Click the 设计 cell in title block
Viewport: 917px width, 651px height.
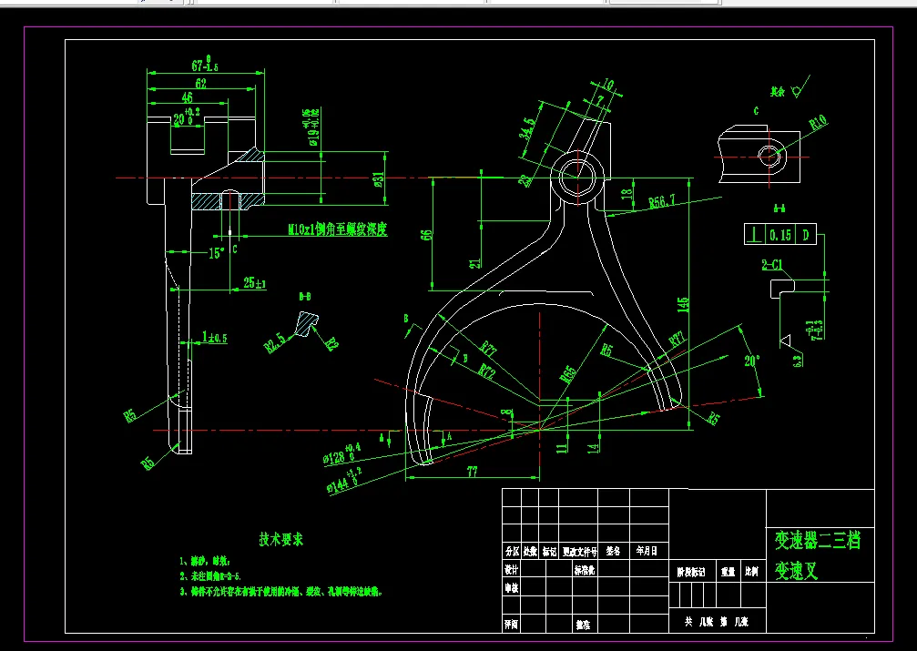(x=509, y=571)
